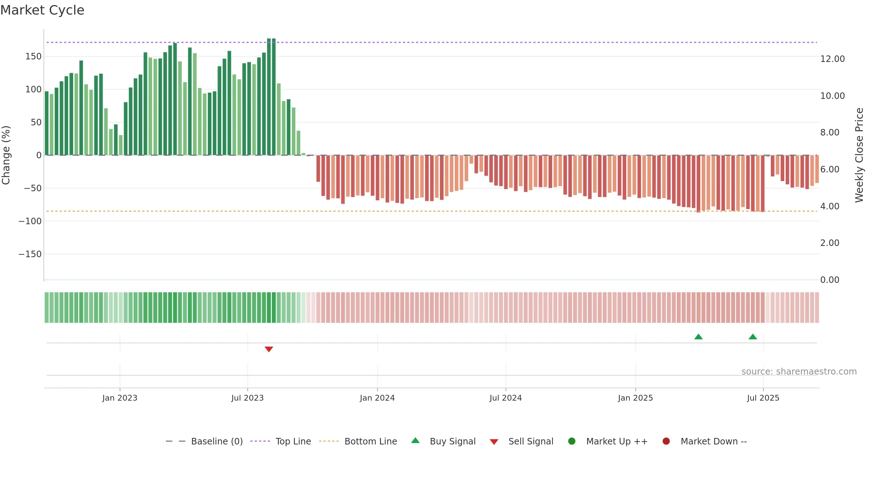
Task: Click the Weekly Close Price axis title
Action: [859, 155]
